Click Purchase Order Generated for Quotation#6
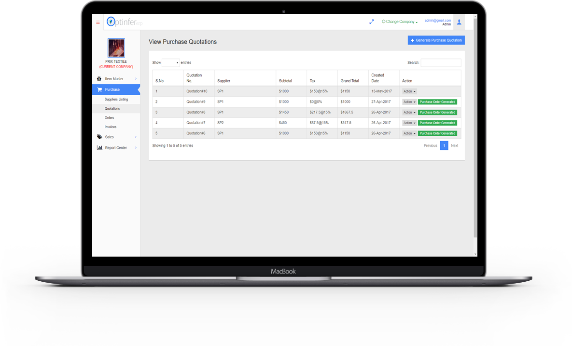 (437, 134)
